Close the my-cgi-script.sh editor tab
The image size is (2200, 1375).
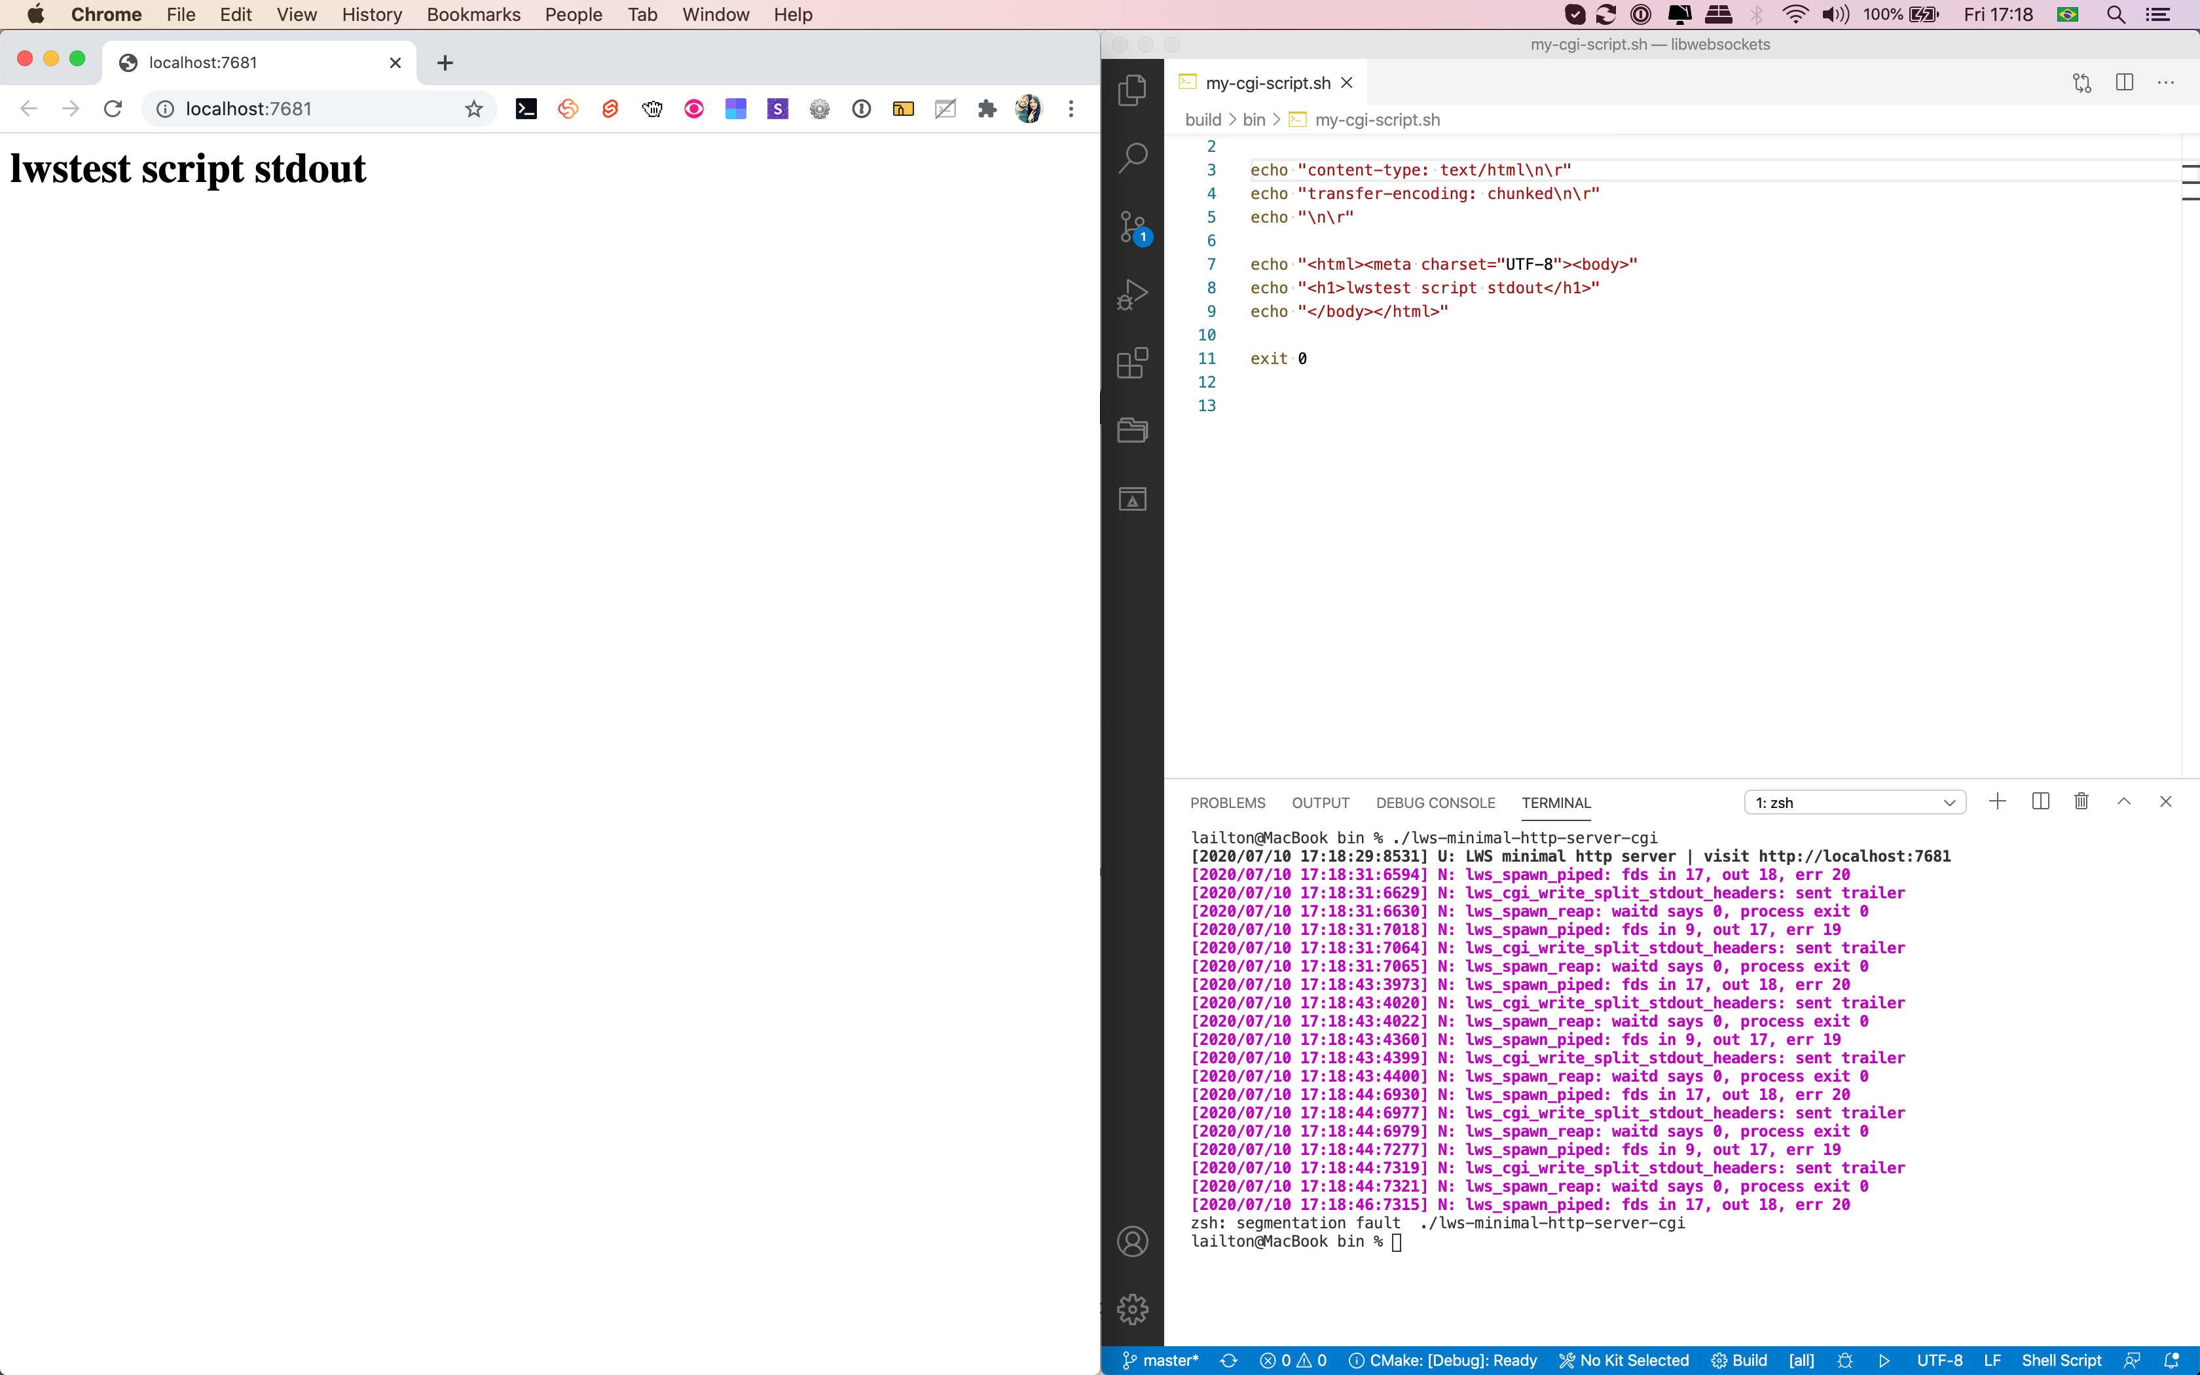tap(1346, 82)
